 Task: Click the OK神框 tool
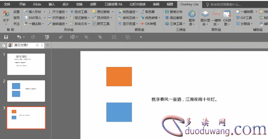coord(148,24)
